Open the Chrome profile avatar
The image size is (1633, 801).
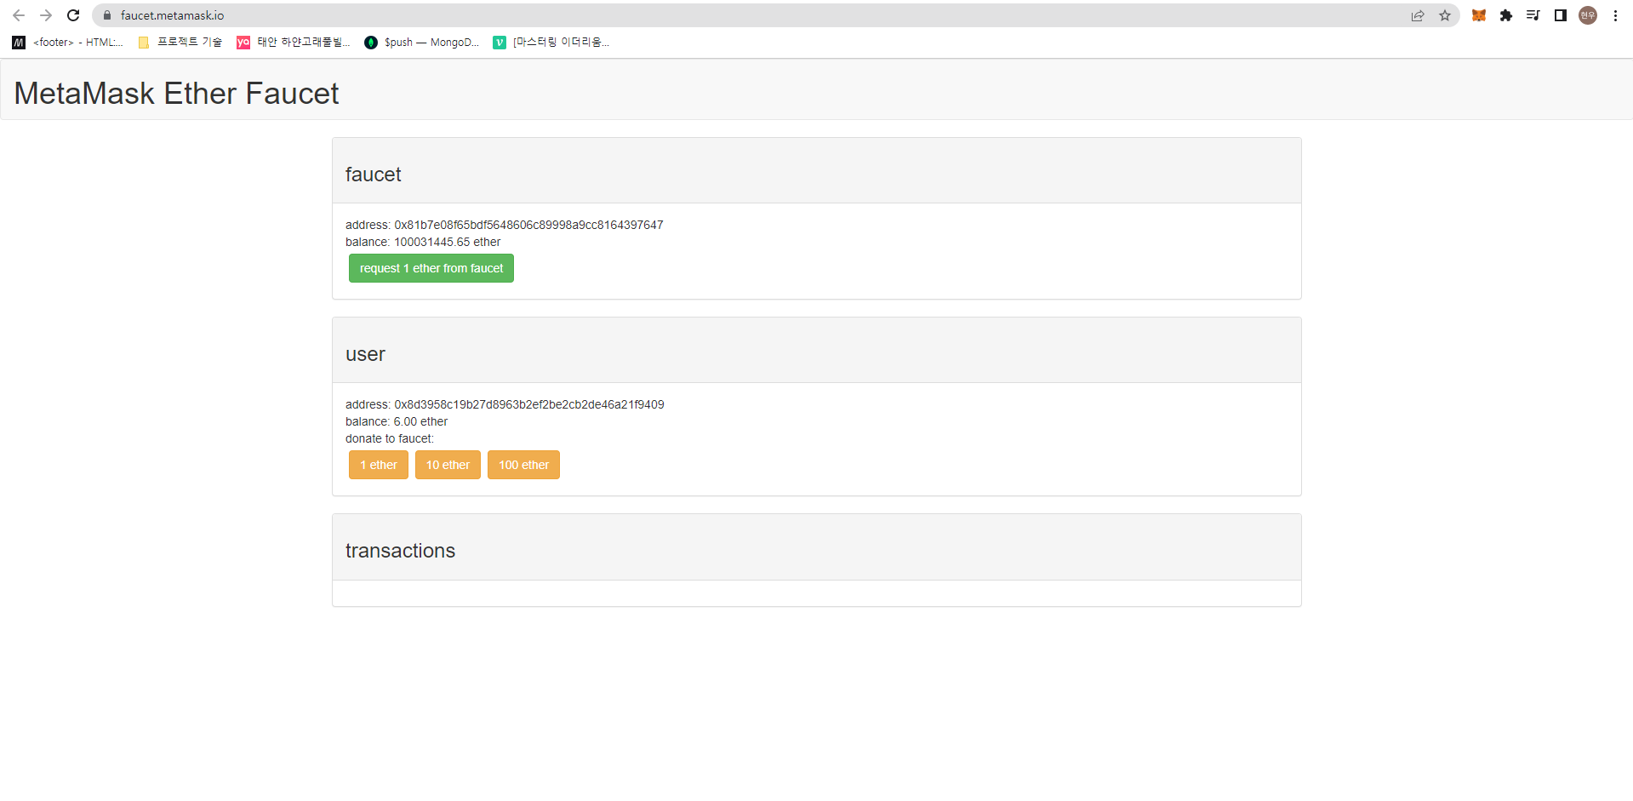[1588, 15]
